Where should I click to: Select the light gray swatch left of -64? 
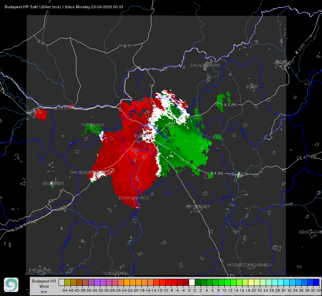click(x=62, y=282)
